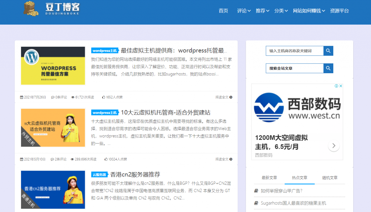Open article 香港cn2服务器推荐
The height and width of the screenshot is (212, 371).
pos(135,174)
